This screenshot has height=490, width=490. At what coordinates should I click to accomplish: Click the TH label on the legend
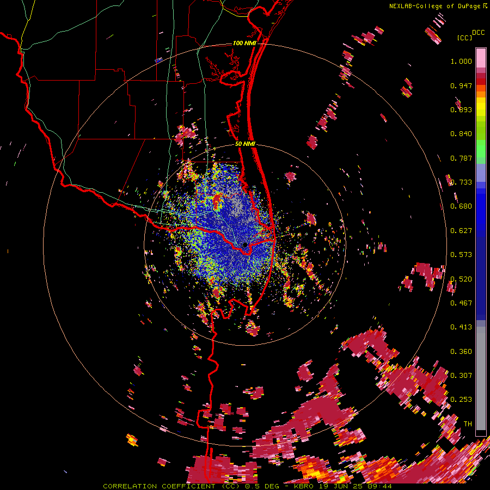coord(468,424)
